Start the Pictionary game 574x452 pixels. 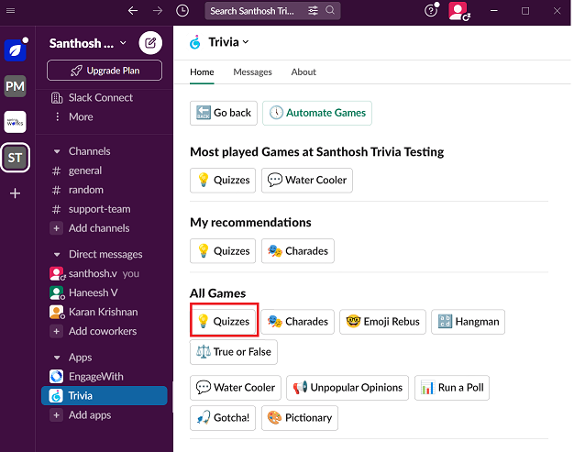[300, 418]
